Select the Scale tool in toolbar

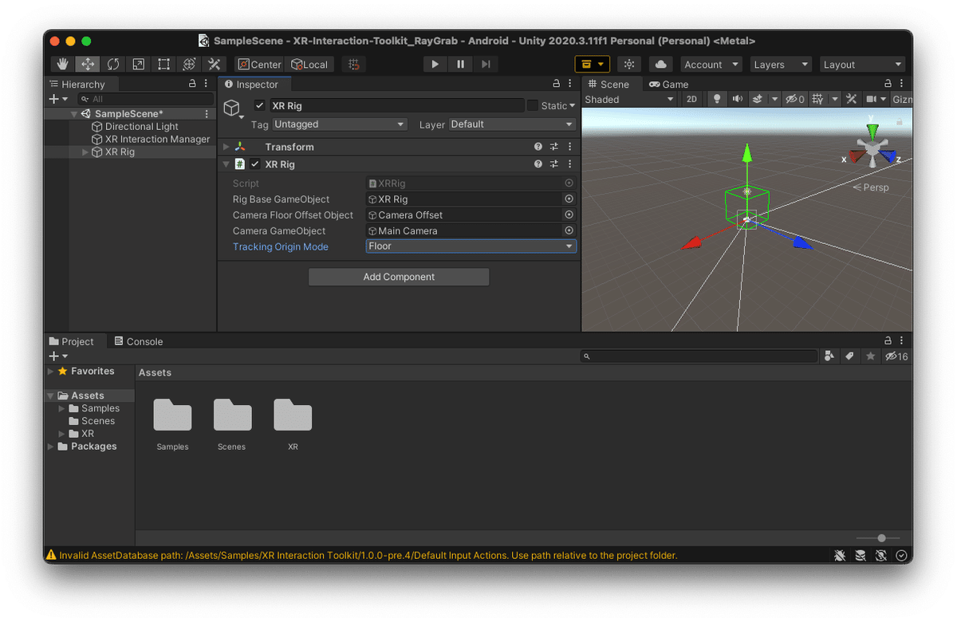tap(139, 65)
